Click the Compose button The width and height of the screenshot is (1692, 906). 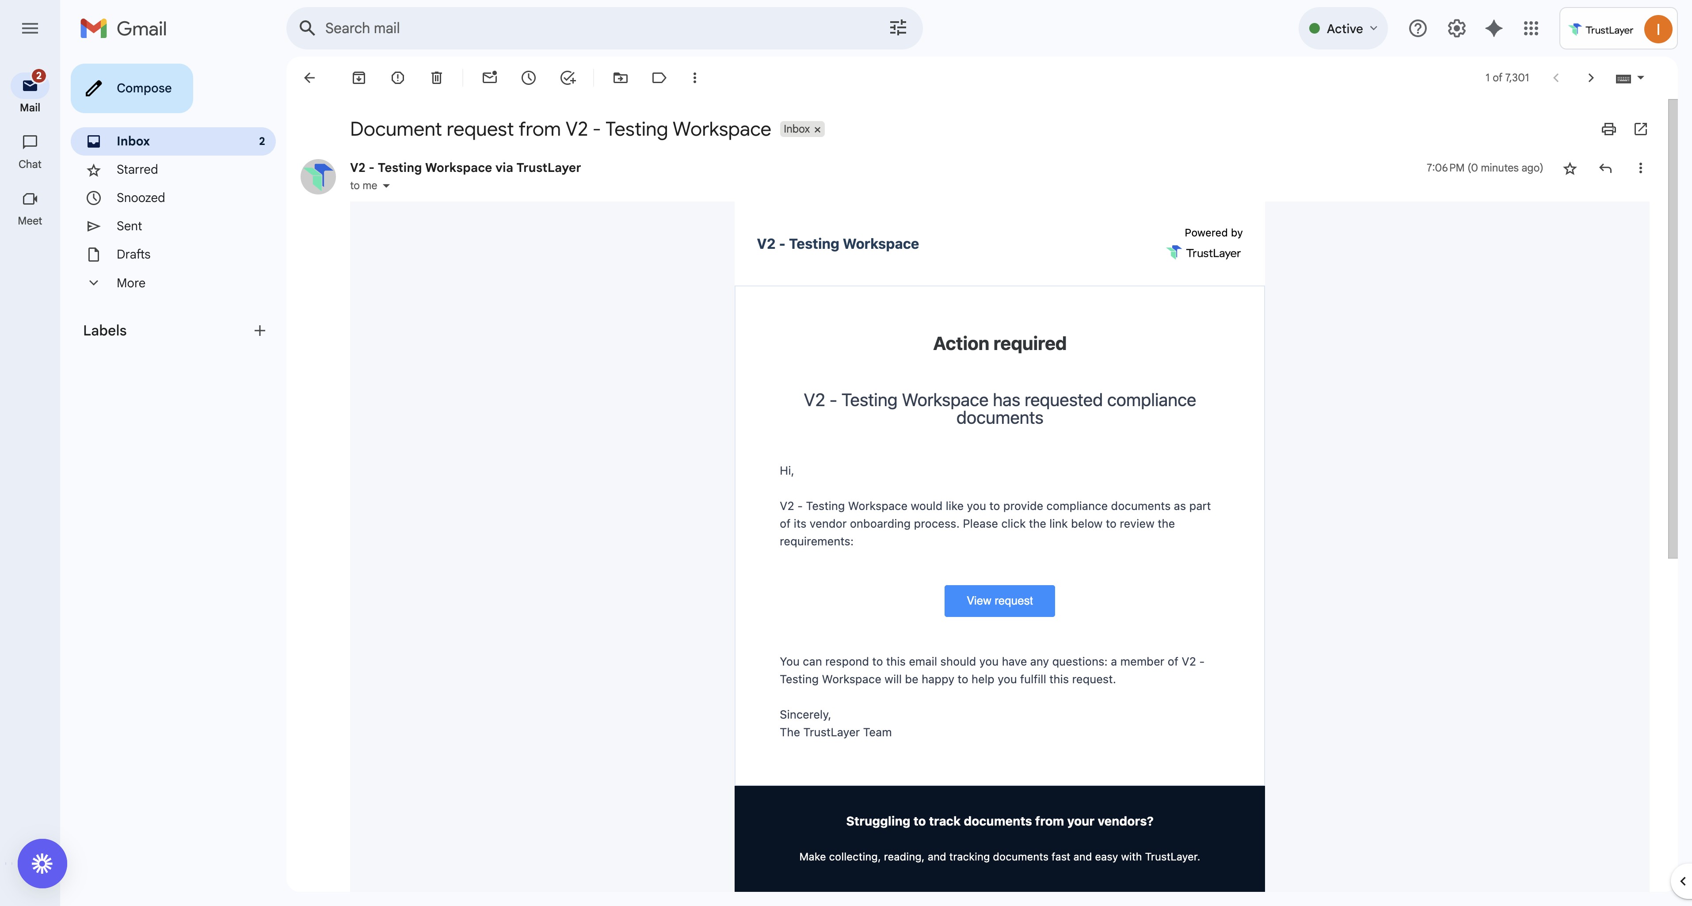pyautogui.click(x=132, y=88)
